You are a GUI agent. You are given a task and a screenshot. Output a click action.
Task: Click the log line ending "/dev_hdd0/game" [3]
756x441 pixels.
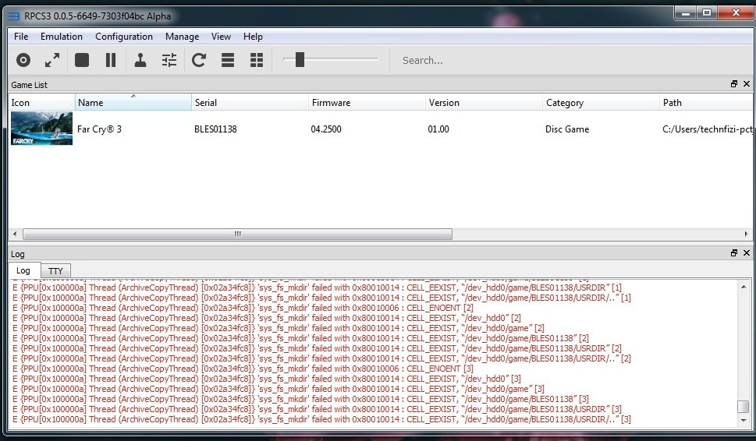tap(279, 389)
